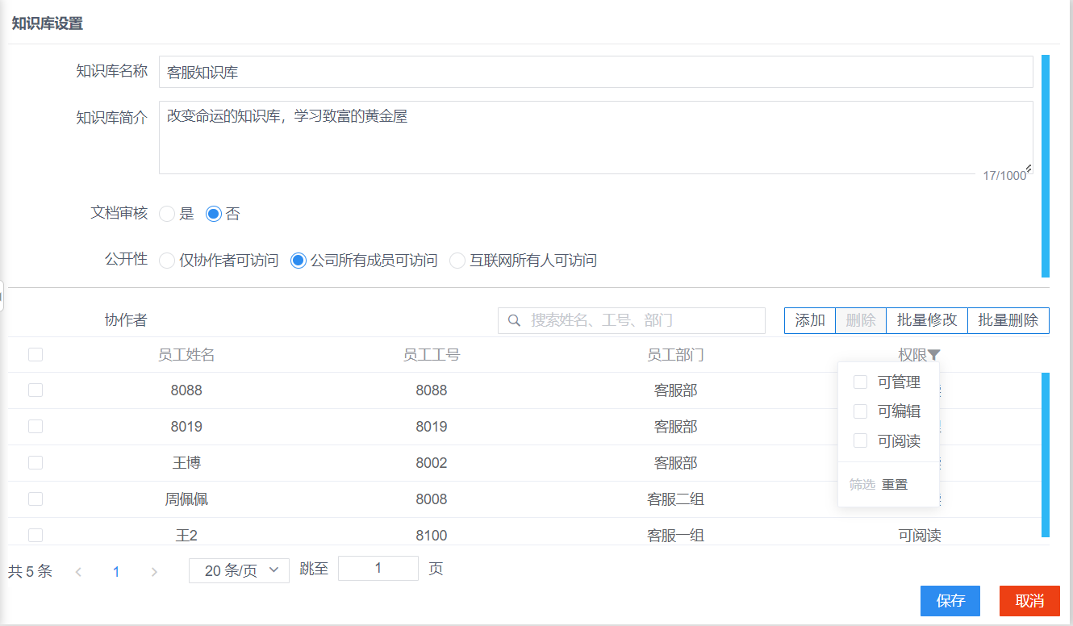Screen dimensions: 1073x626
Task: Focus the 知识库简介 text area
Action: pyautogui.click(x=596, y=137)
